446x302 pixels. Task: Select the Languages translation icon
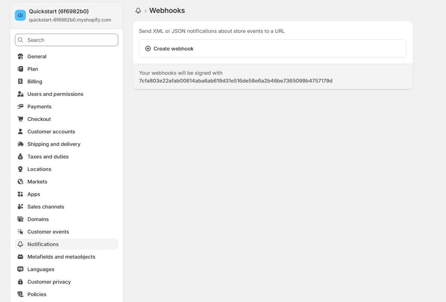coord(20,269)
